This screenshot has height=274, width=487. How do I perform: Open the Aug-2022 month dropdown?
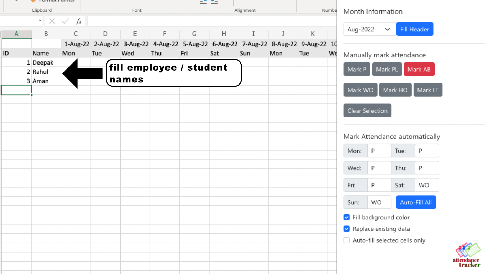click(x=370, y=29)
